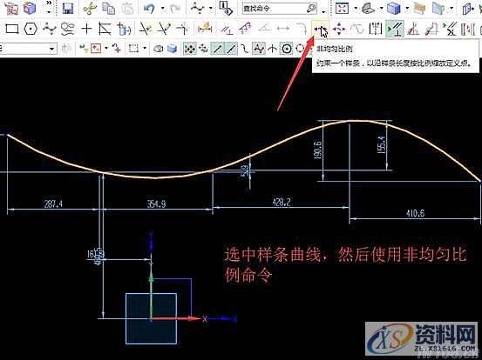Toggle the Intersection snap option
This screenshot has height=360, width=482.
272,49
